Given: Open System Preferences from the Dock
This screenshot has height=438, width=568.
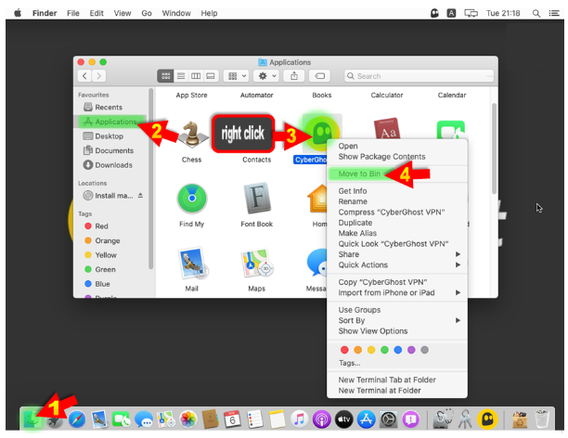Looking at the screenshot, I should pos(388,419).
